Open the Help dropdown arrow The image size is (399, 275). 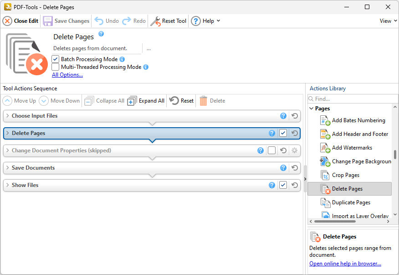(x=218, y=21)
